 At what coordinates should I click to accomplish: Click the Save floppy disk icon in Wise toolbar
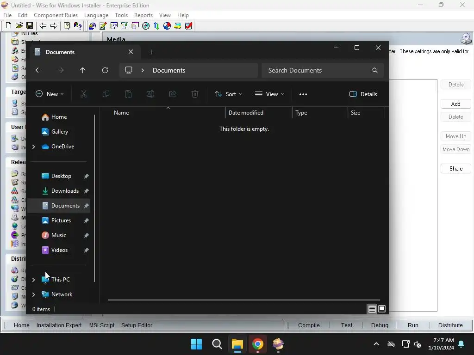30,26
